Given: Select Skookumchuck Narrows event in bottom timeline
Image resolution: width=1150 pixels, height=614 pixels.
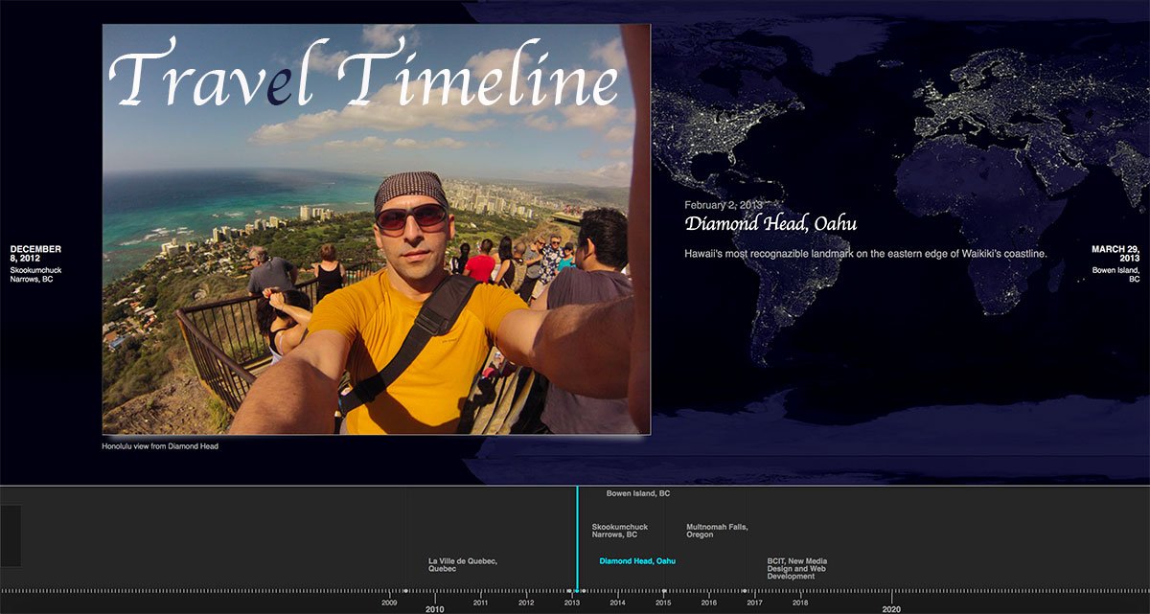Looking at the screenshot, I should tap(620, 531).
